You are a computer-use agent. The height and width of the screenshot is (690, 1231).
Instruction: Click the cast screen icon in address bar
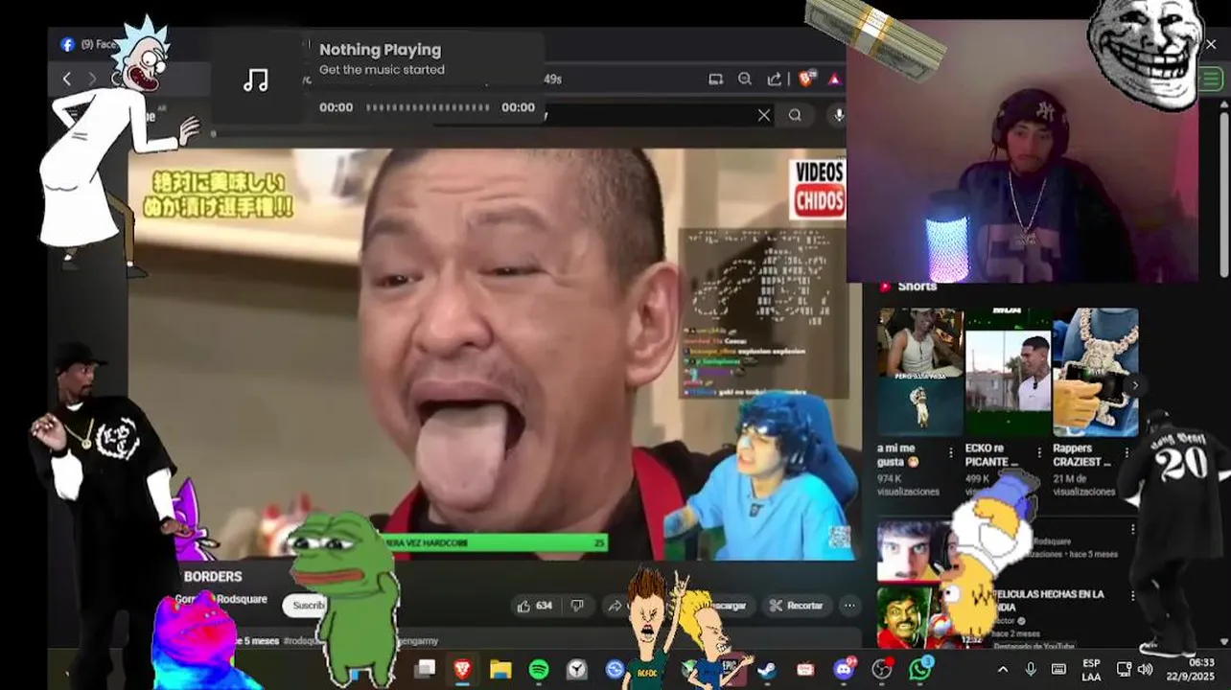click(x=715, y=80)
